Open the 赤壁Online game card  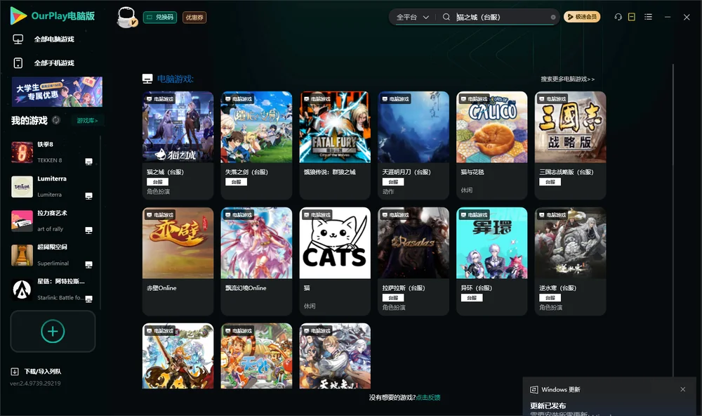click(x=178, y=261)
